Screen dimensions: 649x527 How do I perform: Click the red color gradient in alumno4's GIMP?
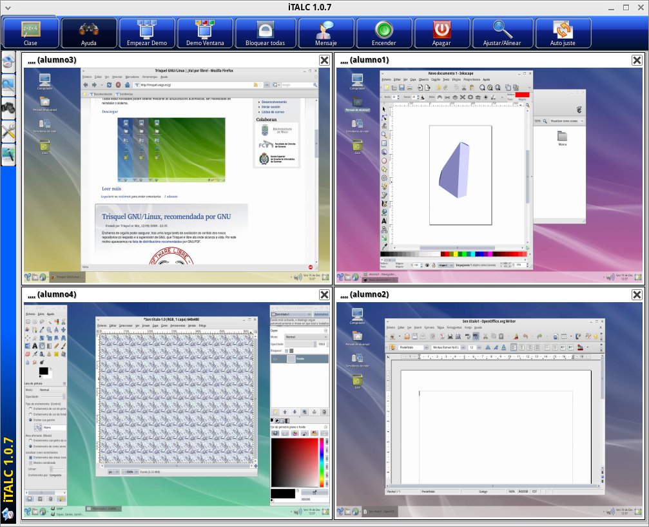pos(294,461)
